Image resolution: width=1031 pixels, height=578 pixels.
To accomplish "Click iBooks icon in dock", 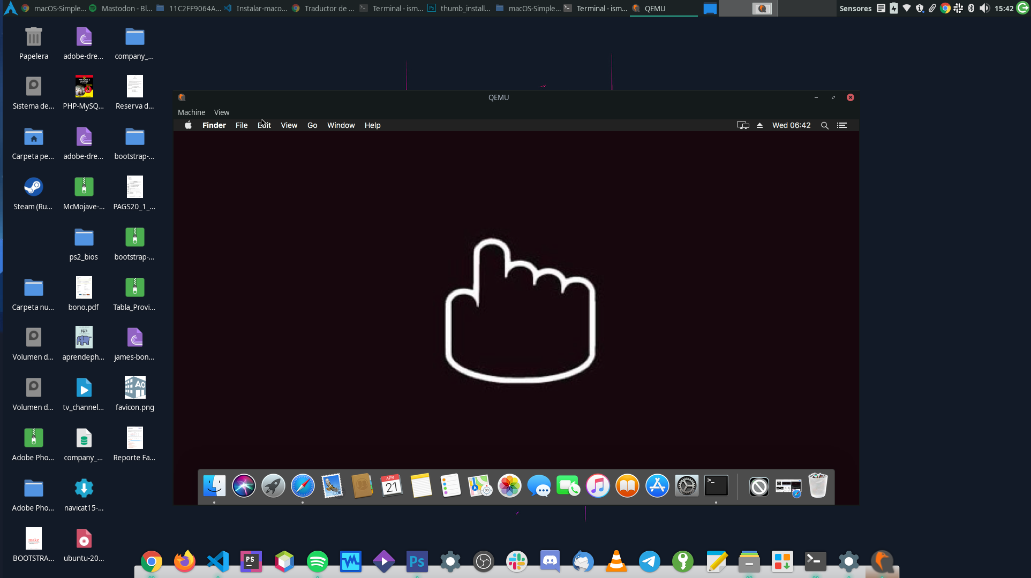I will pos(626,486).
